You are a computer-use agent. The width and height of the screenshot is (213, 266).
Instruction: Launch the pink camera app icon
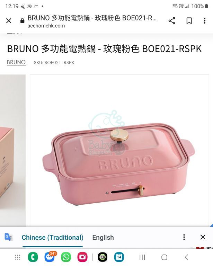82,257
